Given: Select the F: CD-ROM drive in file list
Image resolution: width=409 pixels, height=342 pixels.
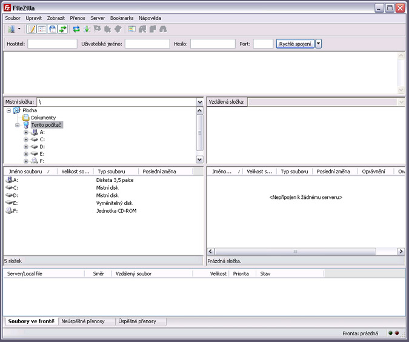Looking at the screenshot, I should click(15, 211).
